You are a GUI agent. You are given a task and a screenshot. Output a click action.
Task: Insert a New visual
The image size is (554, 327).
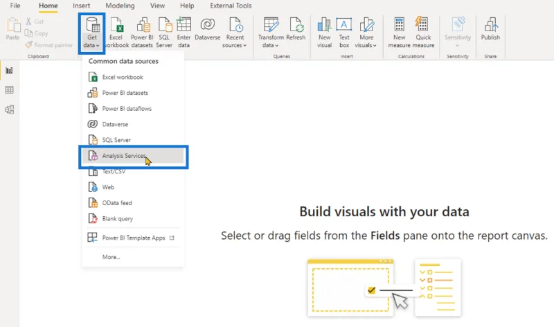[x=324, y=33]
